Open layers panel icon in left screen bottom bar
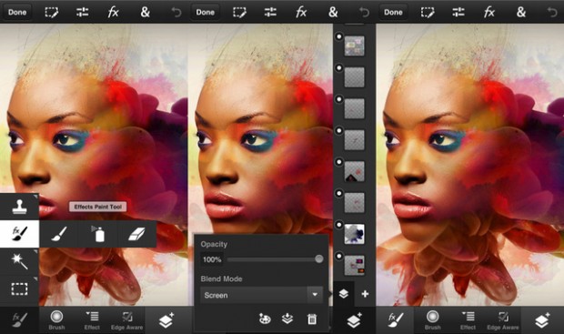564x334 pixels. 166,320
